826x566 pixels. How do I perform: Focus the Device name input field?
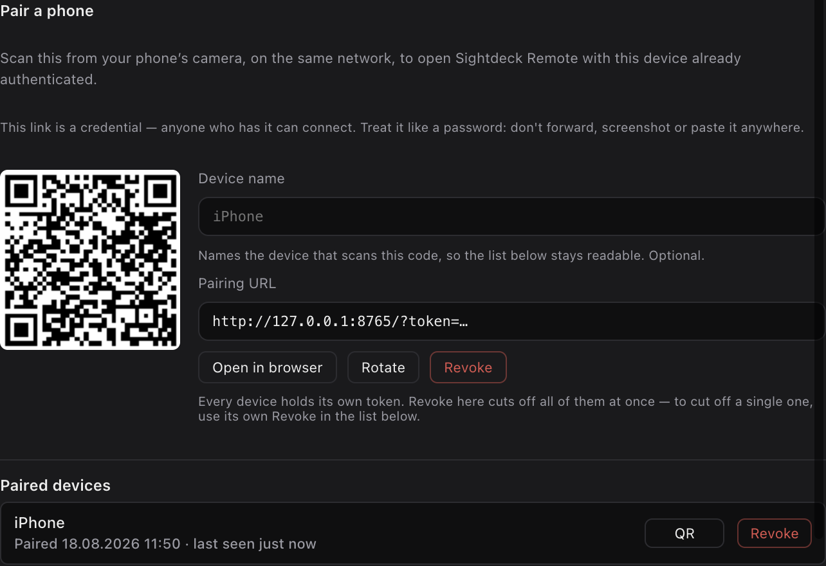512,217
